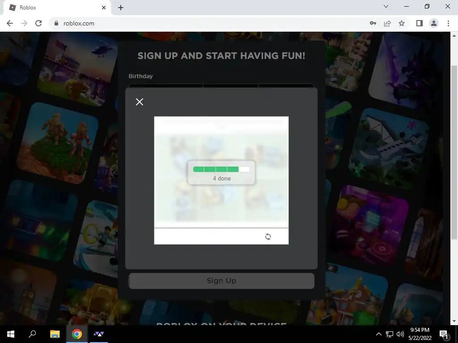
Task: Open a new browser tab
Action: 121,8
